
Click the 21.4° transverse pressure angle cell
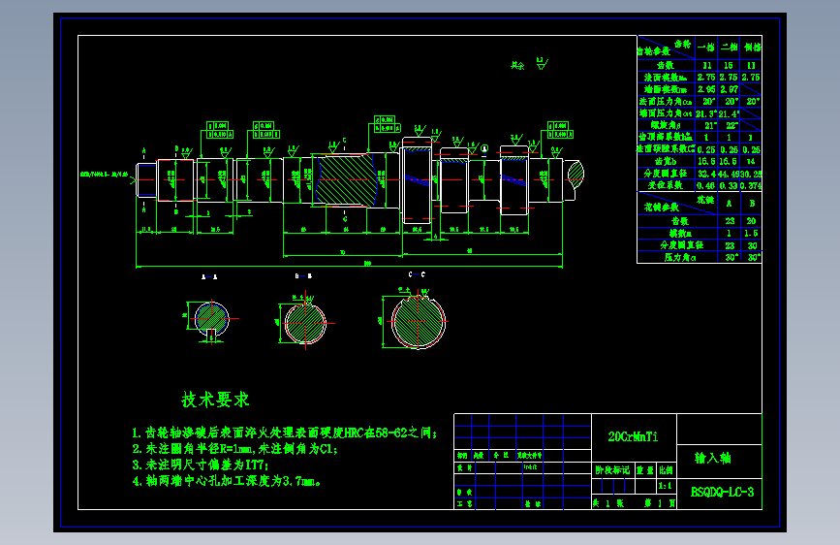[729, 113]
